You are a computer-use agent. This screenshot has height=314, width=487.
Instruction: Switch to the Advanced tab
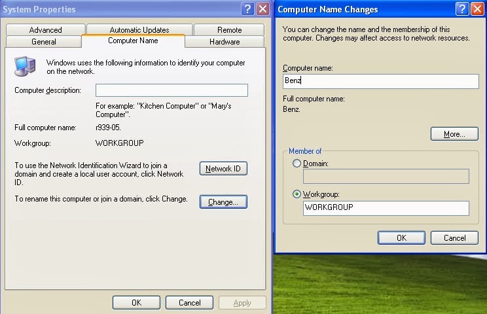(45, 30)
